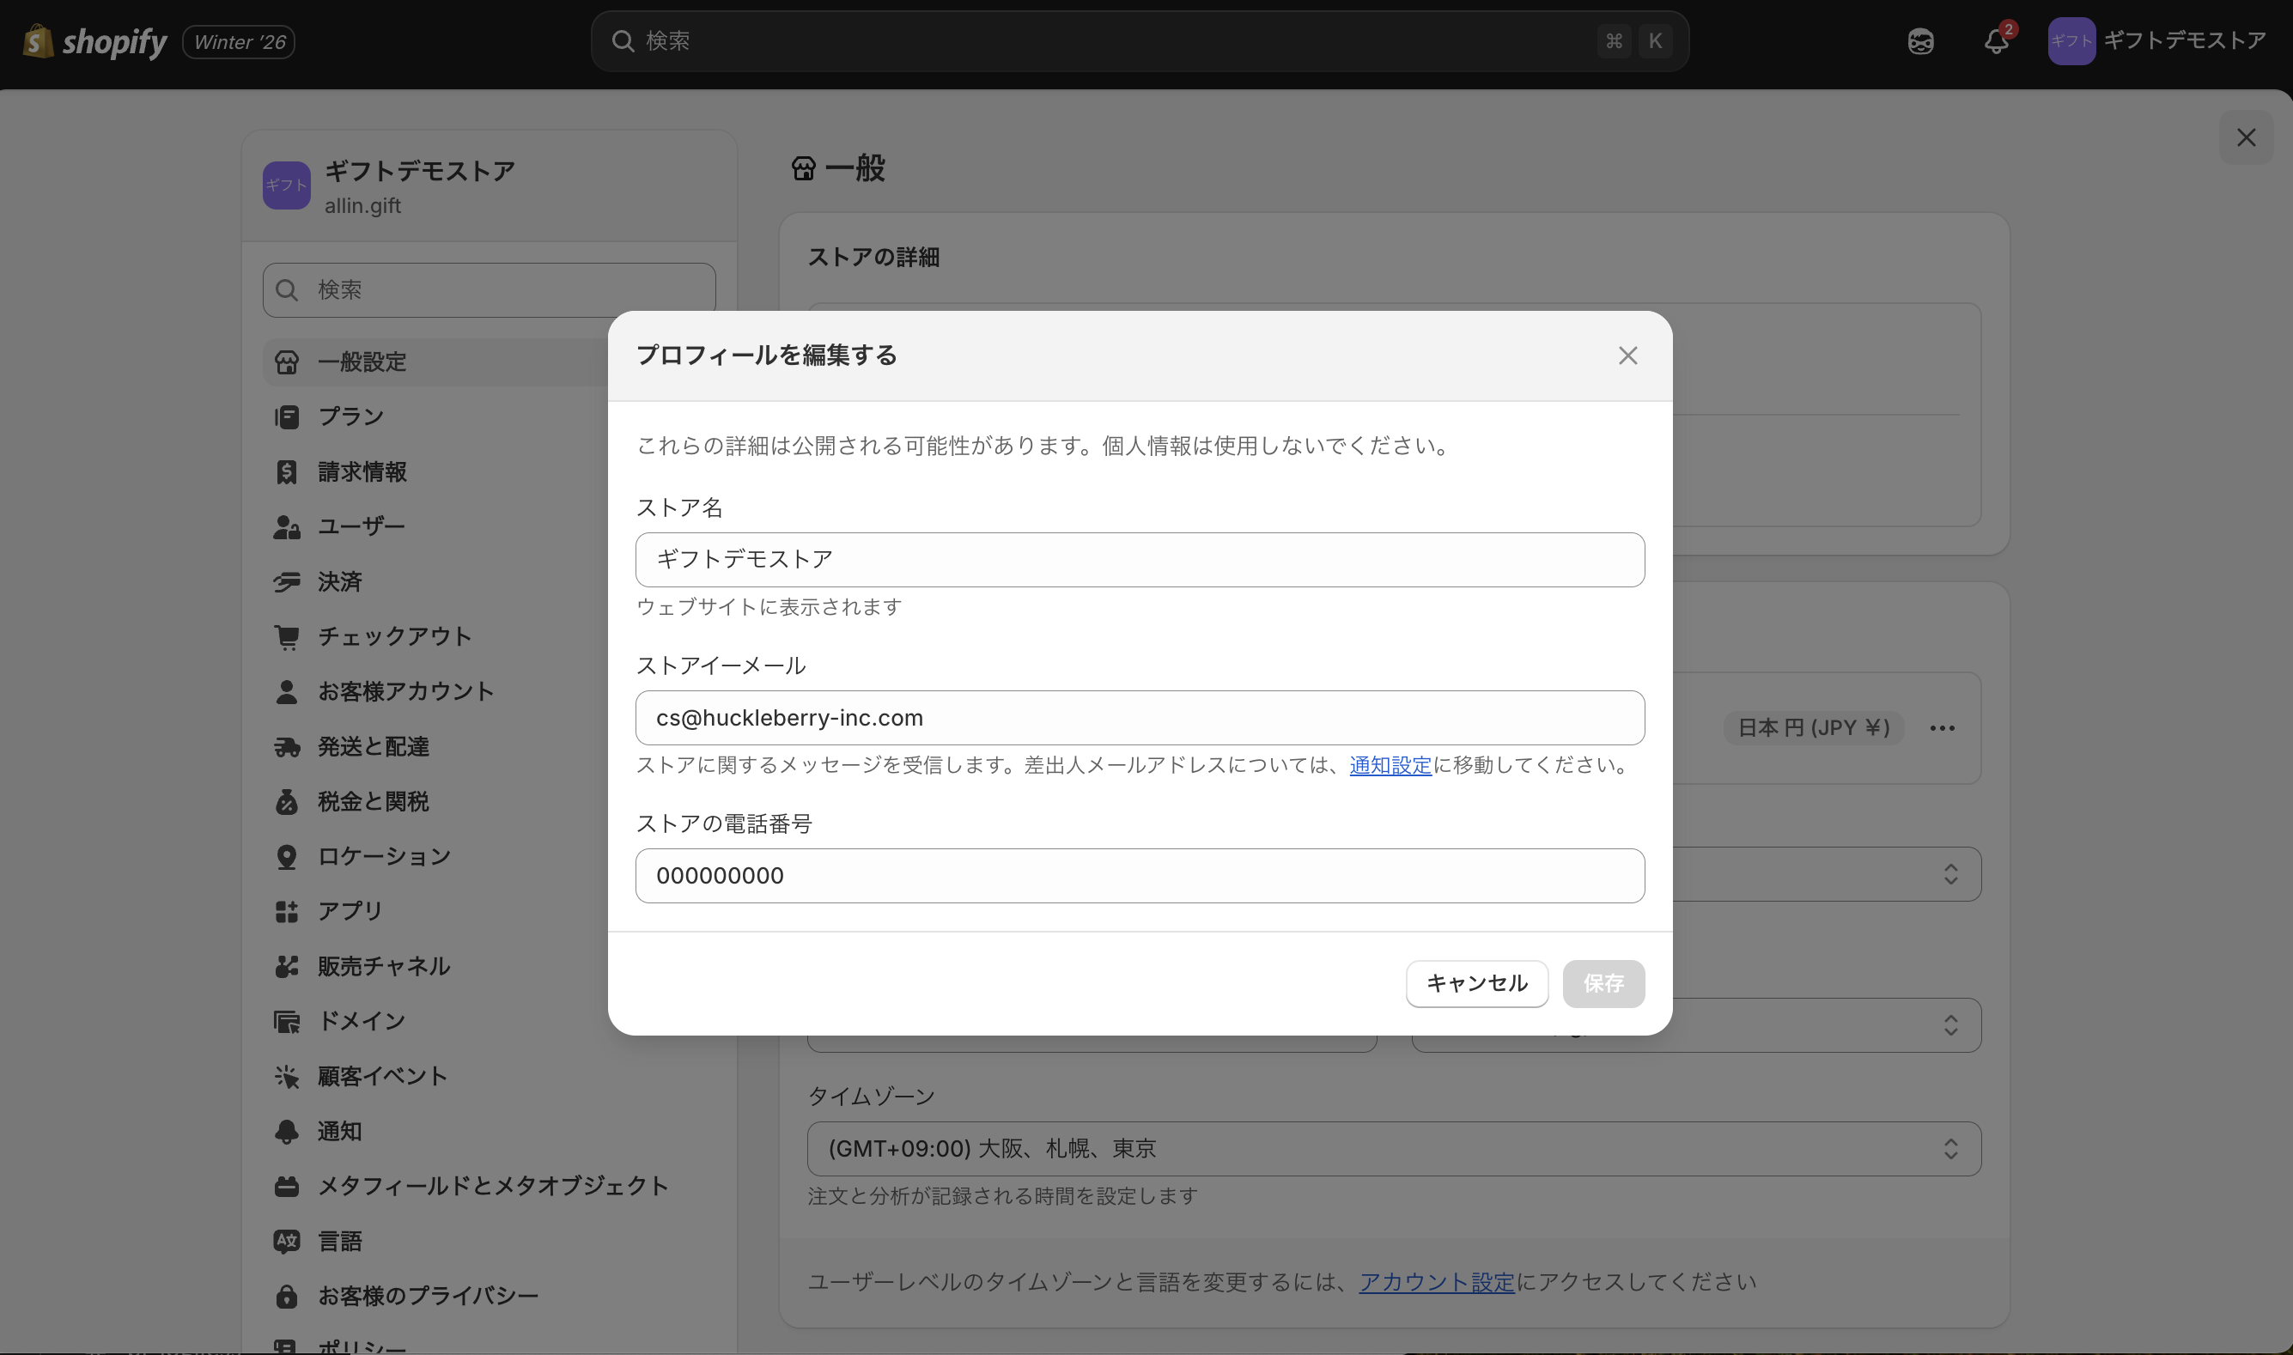Select ロケーション in settings sidebar
This screenshot has width=2293, height=1355.
(384, 856)
